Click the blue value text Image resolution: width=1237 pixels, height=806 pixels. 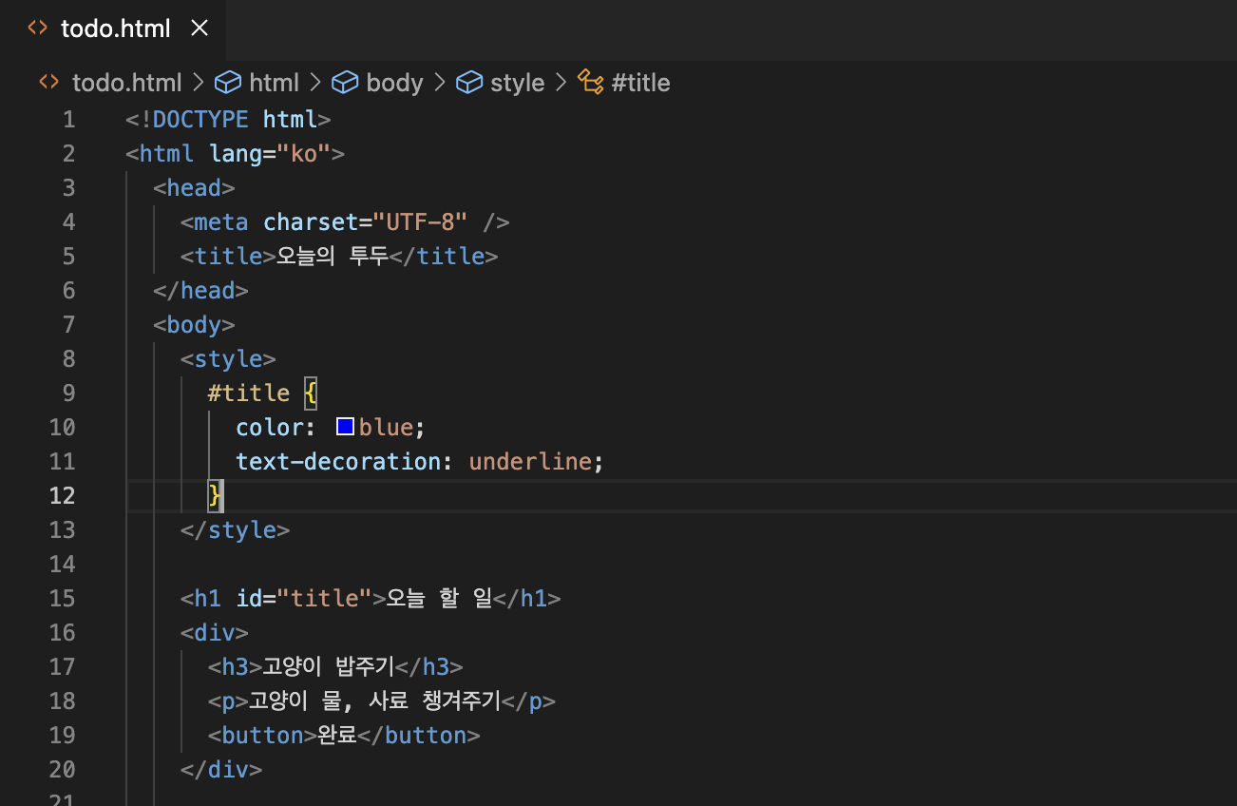pyautogui.click(x=385, y=428)
